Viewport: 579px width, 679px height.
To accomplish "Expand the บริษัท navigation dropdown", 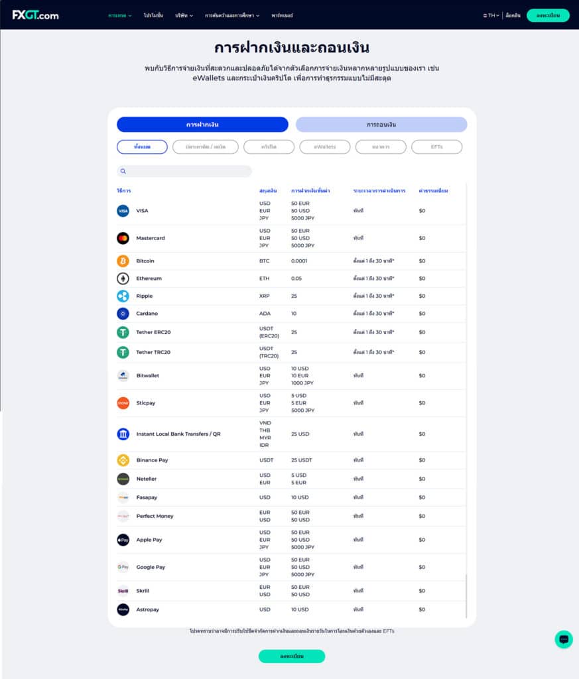I will point(184,15).
